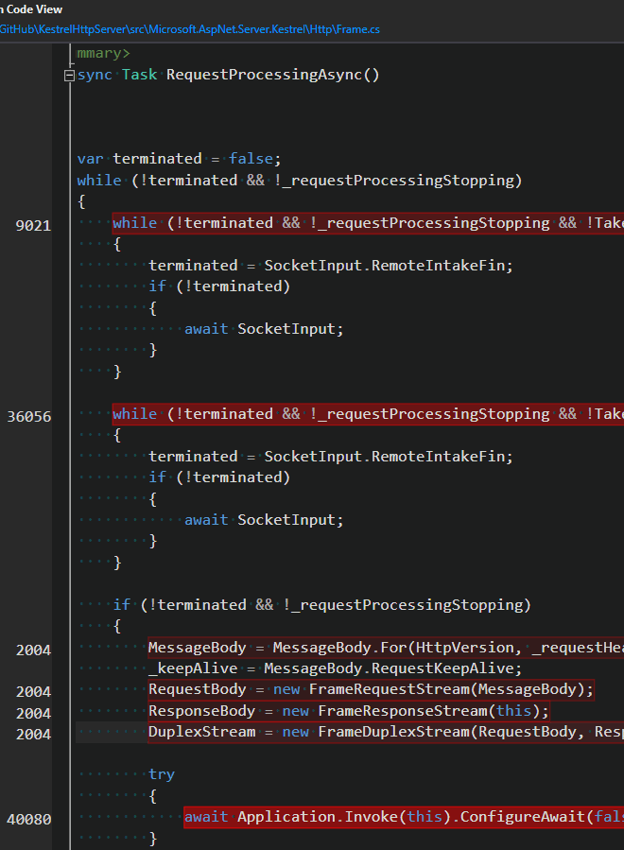Image resolution: width=624 pixels, height=850 pixels.
Task: Click the var terminated = false line
Action: [179, 159]
